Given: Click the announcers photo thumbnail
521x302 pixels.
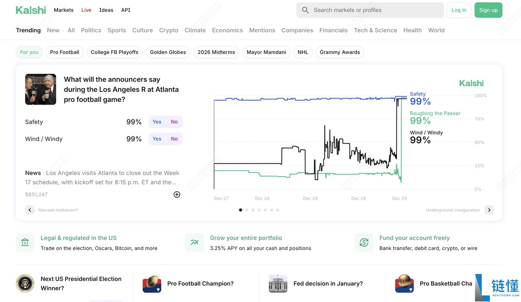Looking at the screenshot, I should tap(41, 90).
